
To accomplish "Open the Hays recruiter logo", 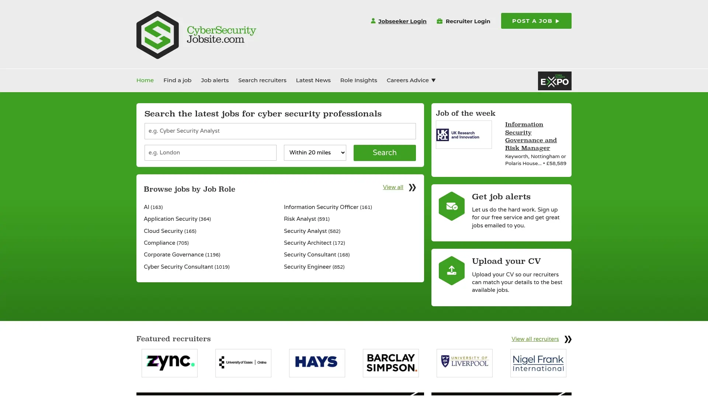I will (x=317, y=363).
